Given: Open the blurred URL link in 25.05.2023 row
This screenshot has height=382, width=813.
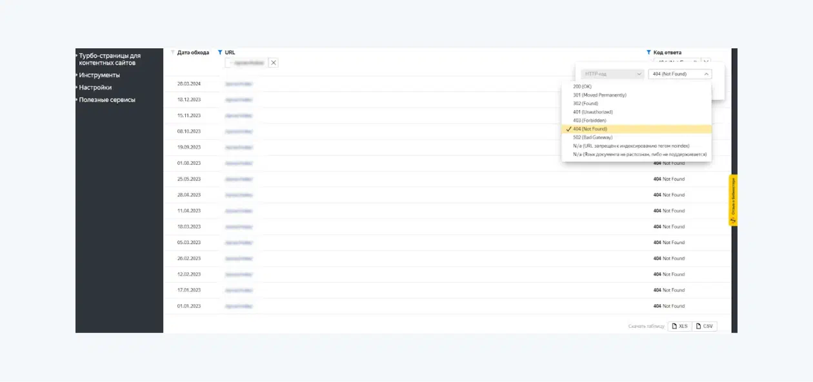Looking at the screenshot, I should click(239, 179).
